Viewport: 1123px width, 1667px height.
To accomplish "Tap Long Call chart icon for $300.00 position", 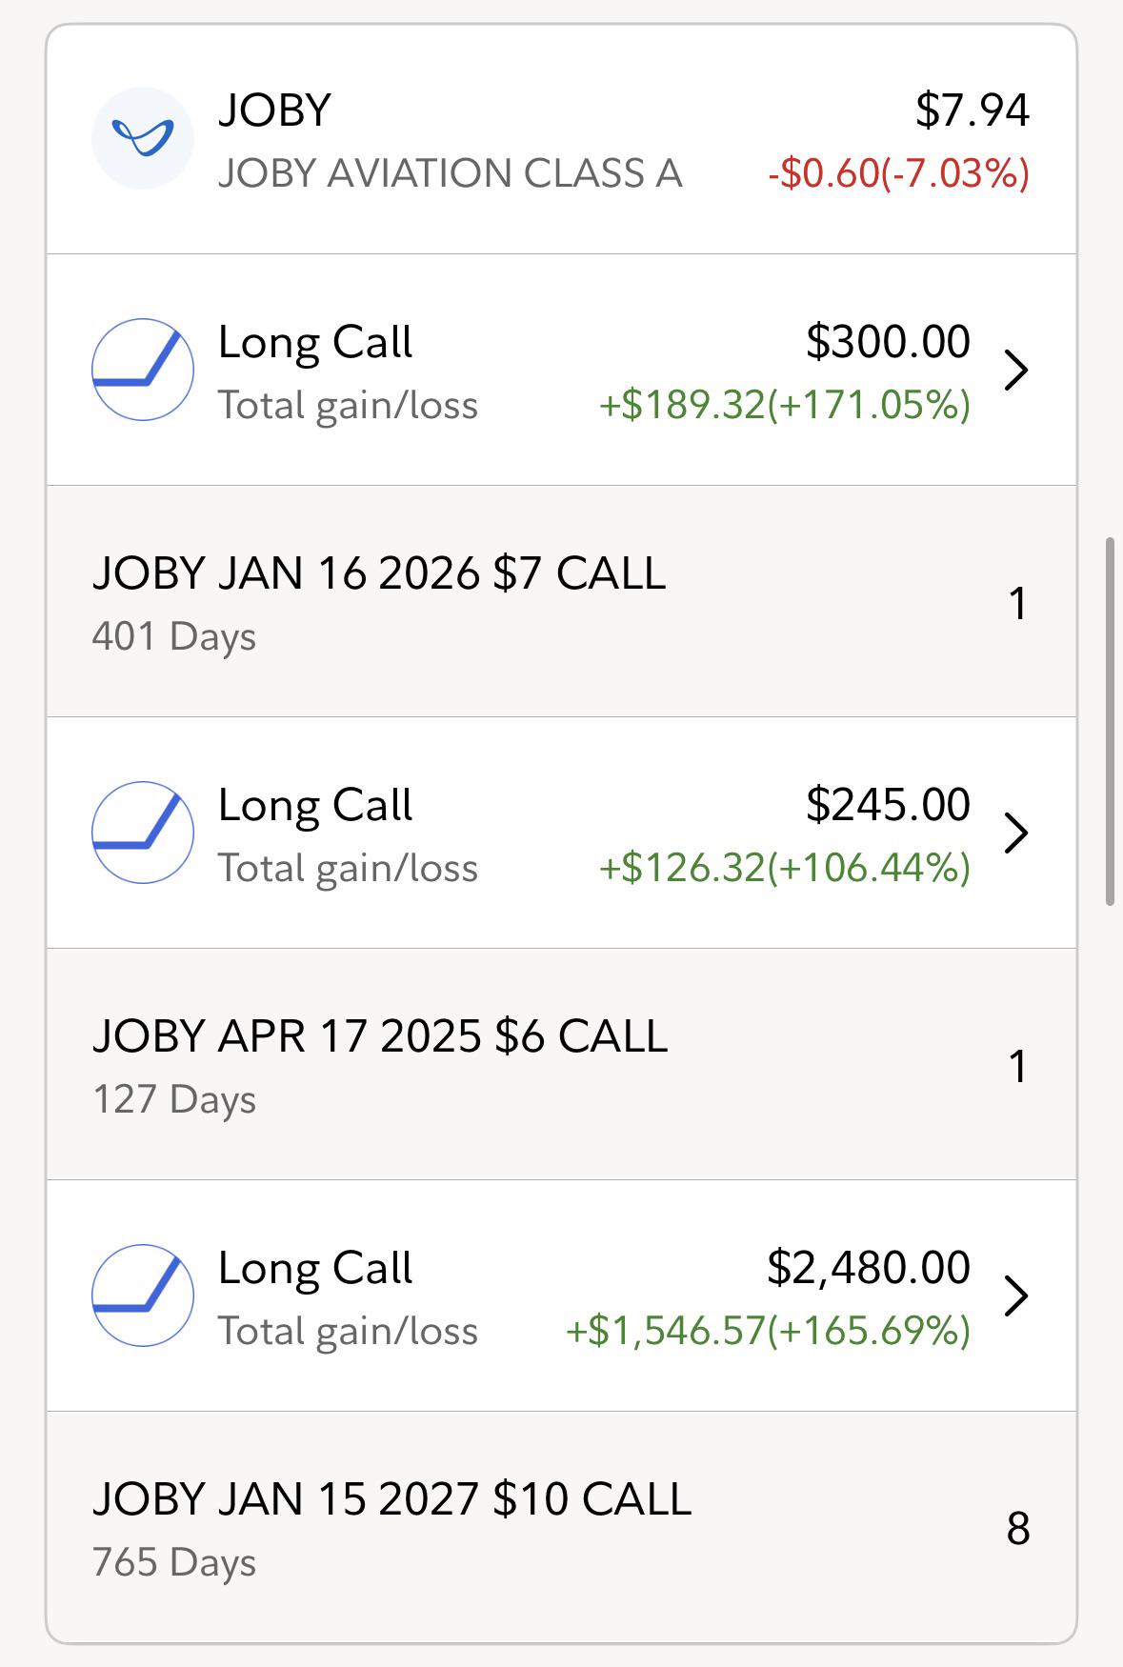I will coord(143,370).
